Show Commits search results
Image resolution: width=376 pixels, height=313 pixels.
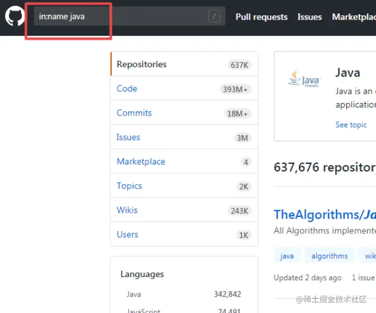(x=184, y=113)
